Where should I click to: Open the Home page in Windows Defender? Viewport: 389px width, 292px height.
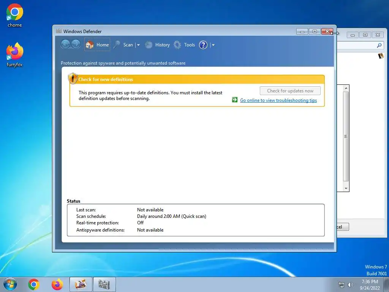point(97,45)
